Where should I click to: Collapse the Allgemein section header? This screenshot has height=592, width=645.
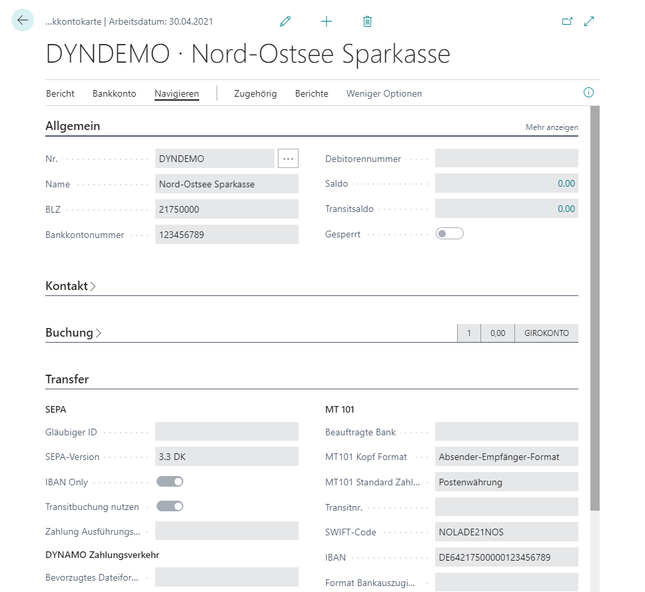(73, 126)
